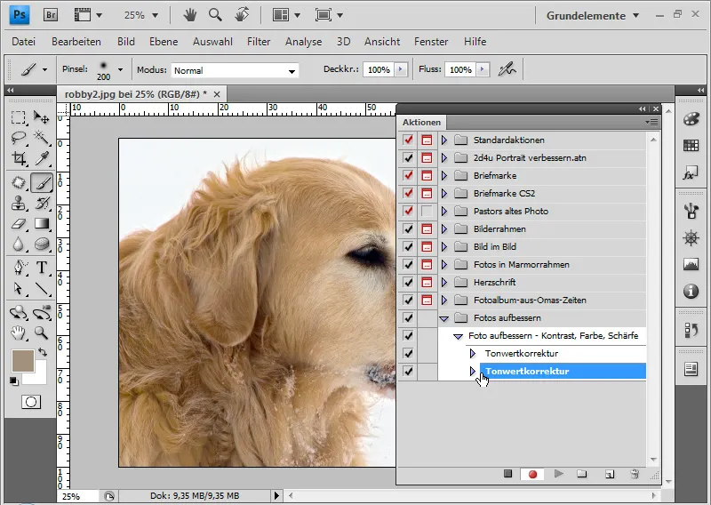The image size is (711, 505).
Task: Select the Lasso tool
Action: [18, 138]
